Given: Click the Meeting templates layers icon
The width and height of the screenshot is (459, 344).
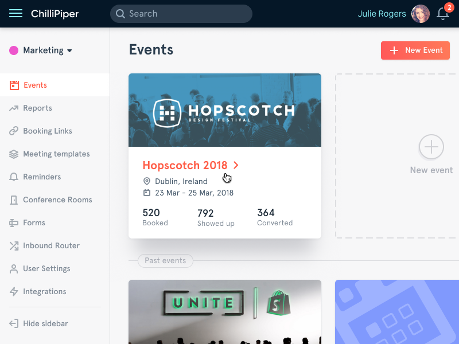Looking at the screenshot, I should click(14, 154).
